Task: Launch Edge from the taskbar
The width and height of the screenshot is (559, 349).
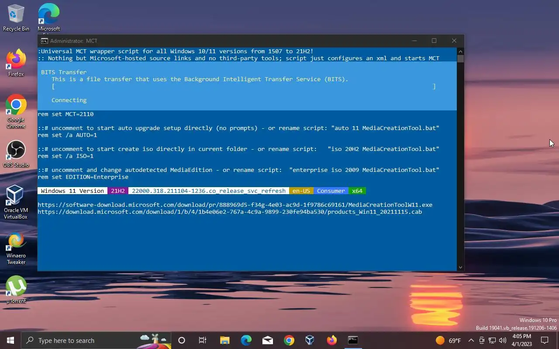Action: tap(246, 340)
